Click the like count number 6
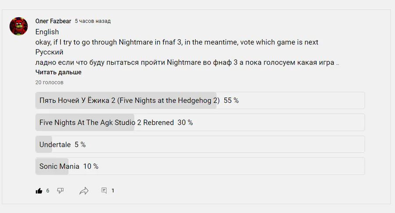Image resolution: width=395 pixels, height=213 pixels. point(47,191)
